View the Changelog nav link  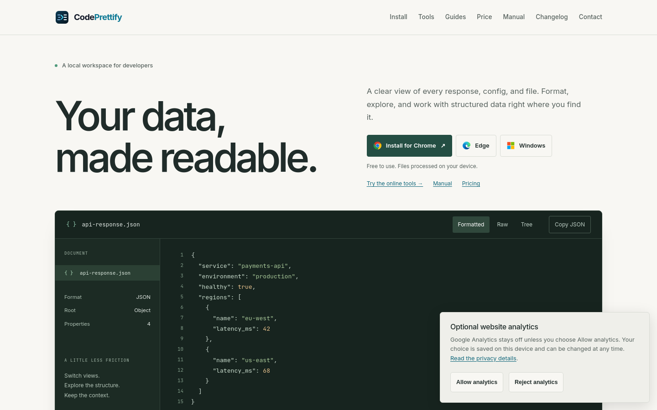tap(552, 17)
